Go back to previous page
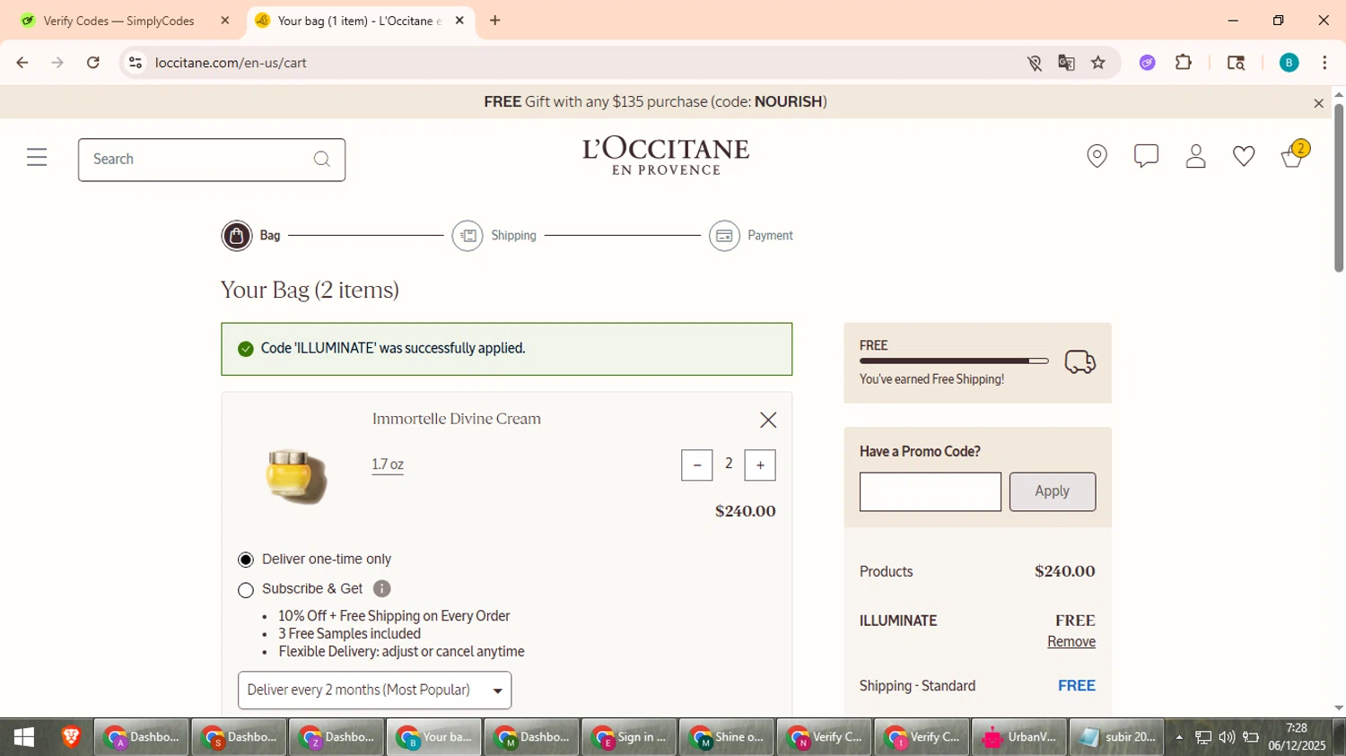The image size is (1346, 756). (22, 63)
